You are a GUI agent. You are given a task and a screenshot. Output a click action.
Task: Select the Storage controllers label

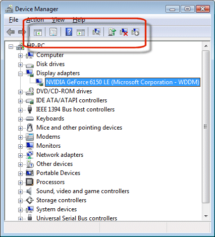(61, 200)
